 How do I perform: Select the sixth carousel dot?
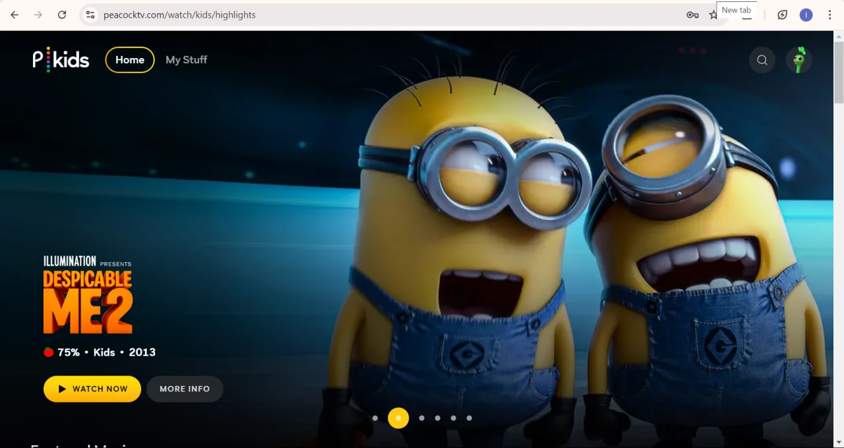click(469, 418)
